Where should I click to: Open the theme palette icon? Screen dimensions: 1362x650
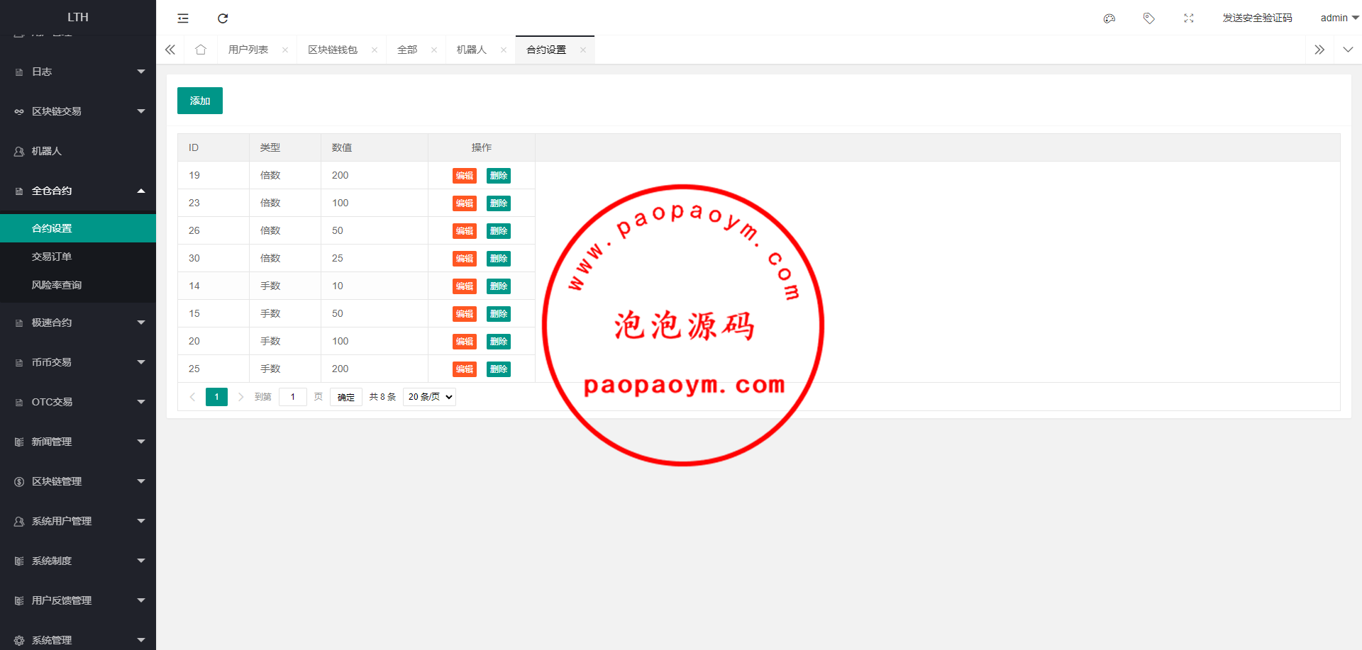1109,18
